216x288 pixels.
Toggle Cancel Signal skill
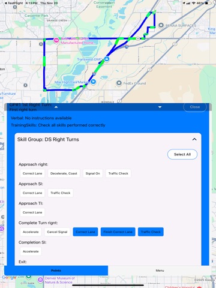(x=57, y=232)
